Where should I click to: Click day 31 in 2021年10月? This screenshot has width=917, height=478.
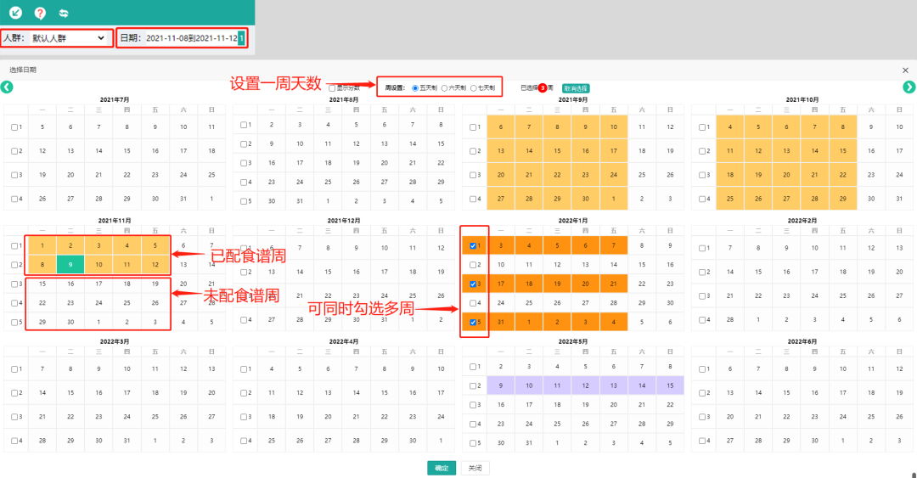tap(899, 199)
